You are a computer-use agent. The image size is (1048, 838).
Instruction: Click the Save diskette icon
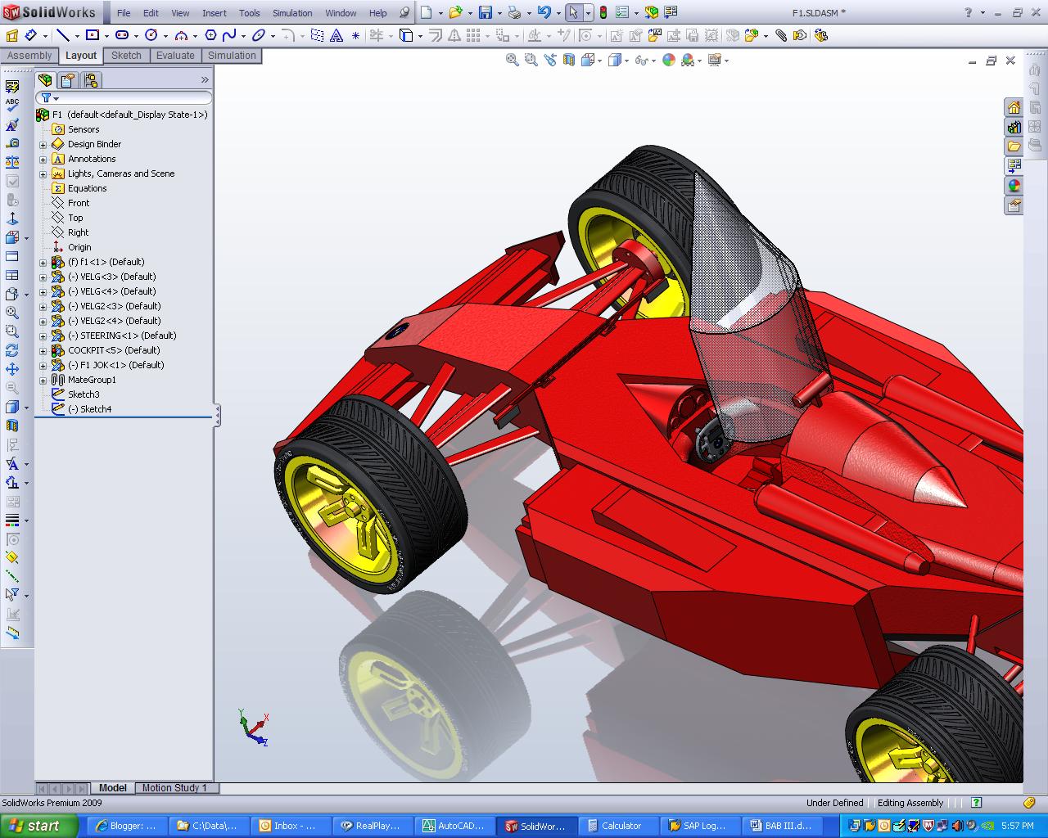point(485,12)
